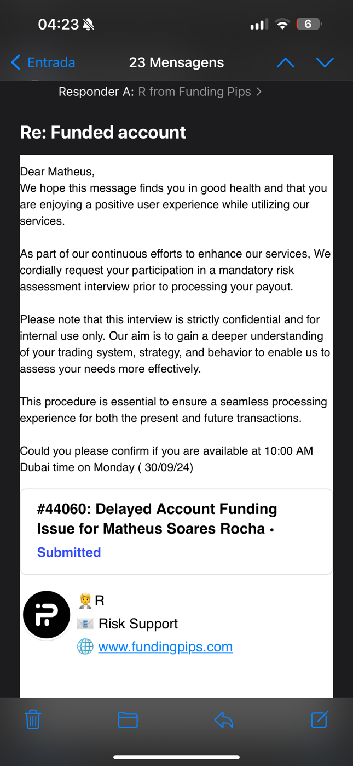Tap the Re: Funded account subject

click(x=103, y=132)
